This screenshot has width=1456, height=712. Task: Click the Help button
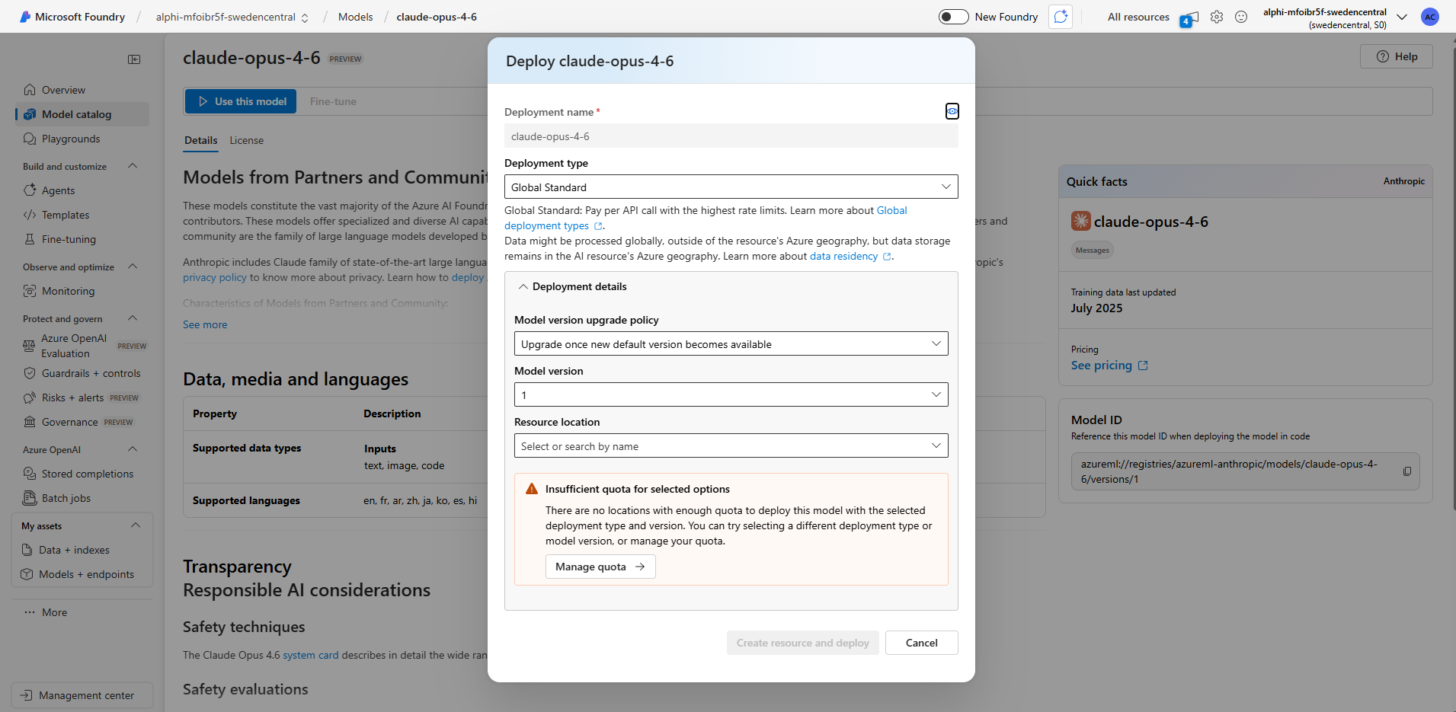1397,56
